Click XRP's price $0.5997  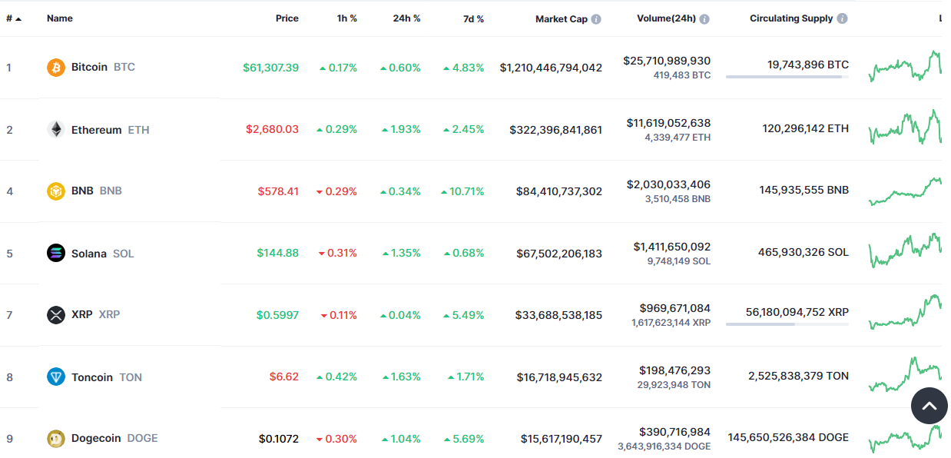point(278,315)
